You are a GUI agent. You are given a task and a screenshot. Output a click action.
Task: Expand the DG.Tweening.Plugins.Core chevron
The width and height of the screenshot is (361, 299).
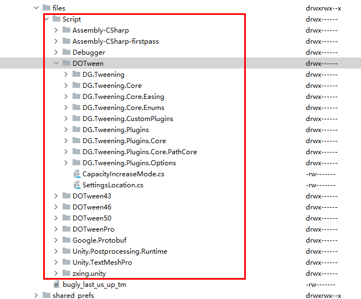click(x=66, y=140)
